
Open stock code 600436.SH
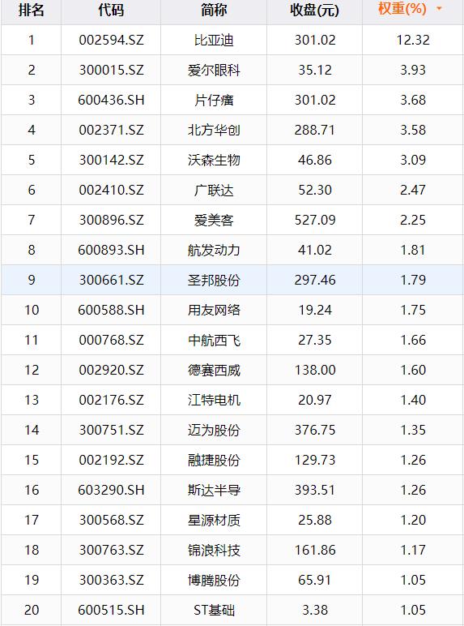tap(111, 100)
